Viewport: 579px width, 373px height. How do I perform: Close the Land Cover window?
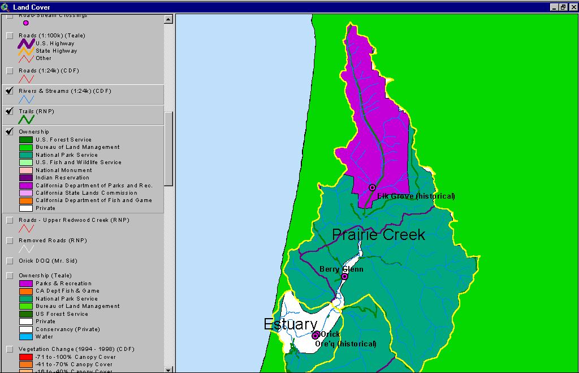[x=573, y=7]
